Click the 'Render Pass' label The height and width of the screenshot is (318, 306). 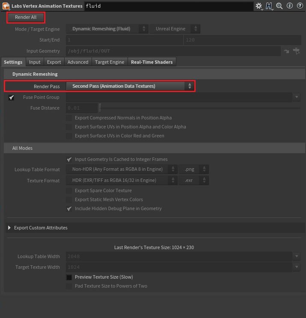point(47,86)
